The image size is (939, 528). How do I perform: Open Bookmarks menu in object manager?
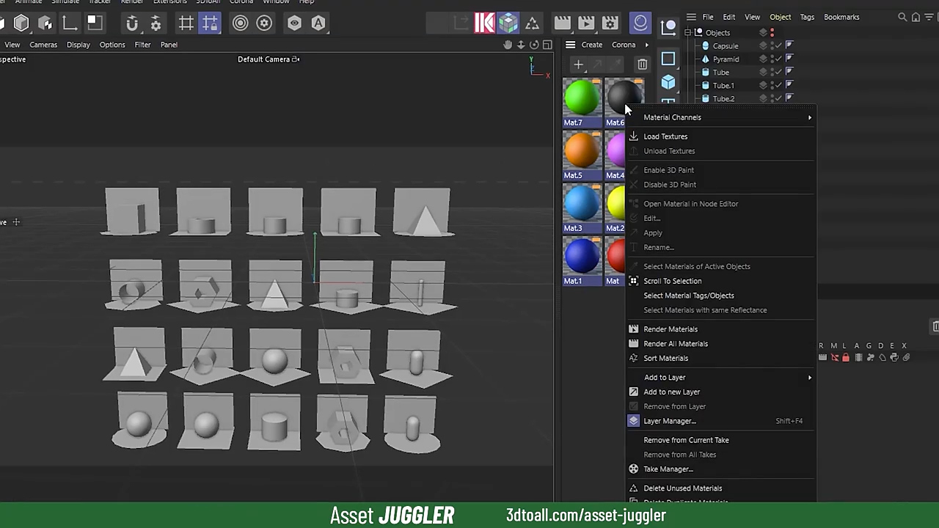tap(841, 17)
